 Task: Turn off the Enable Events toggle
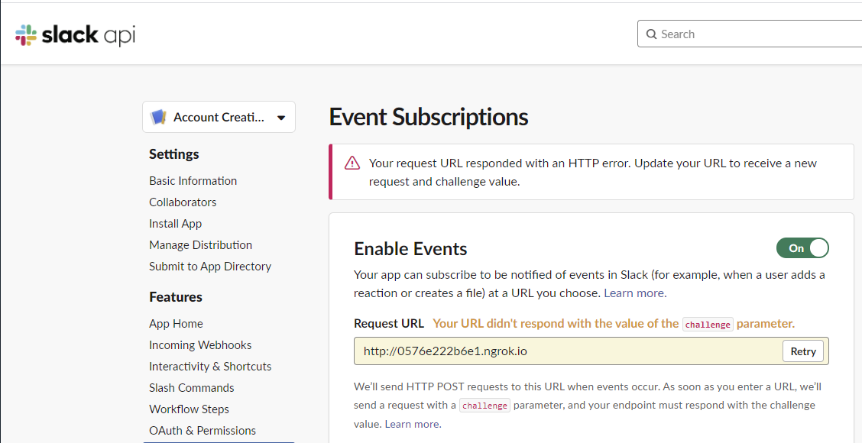pyautogui.click(x=802, y=248)
